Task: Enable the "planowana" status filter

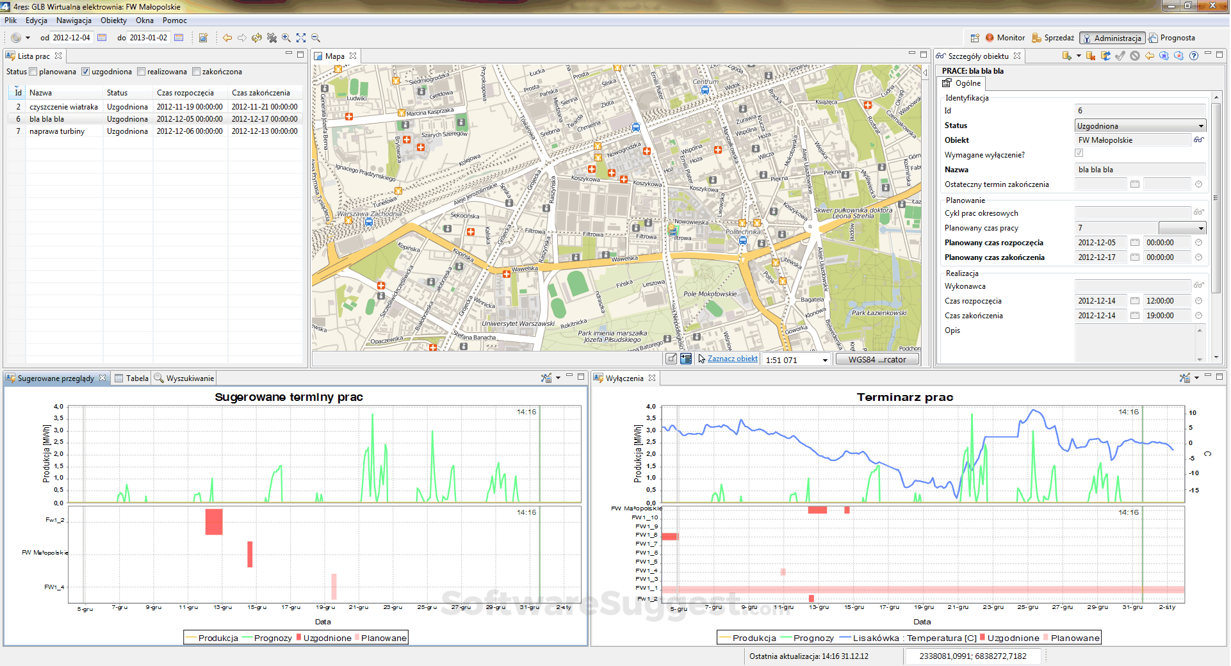Action: [33, 71]
